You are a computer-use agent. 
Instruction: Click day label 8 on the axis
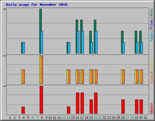click(42, 118)
